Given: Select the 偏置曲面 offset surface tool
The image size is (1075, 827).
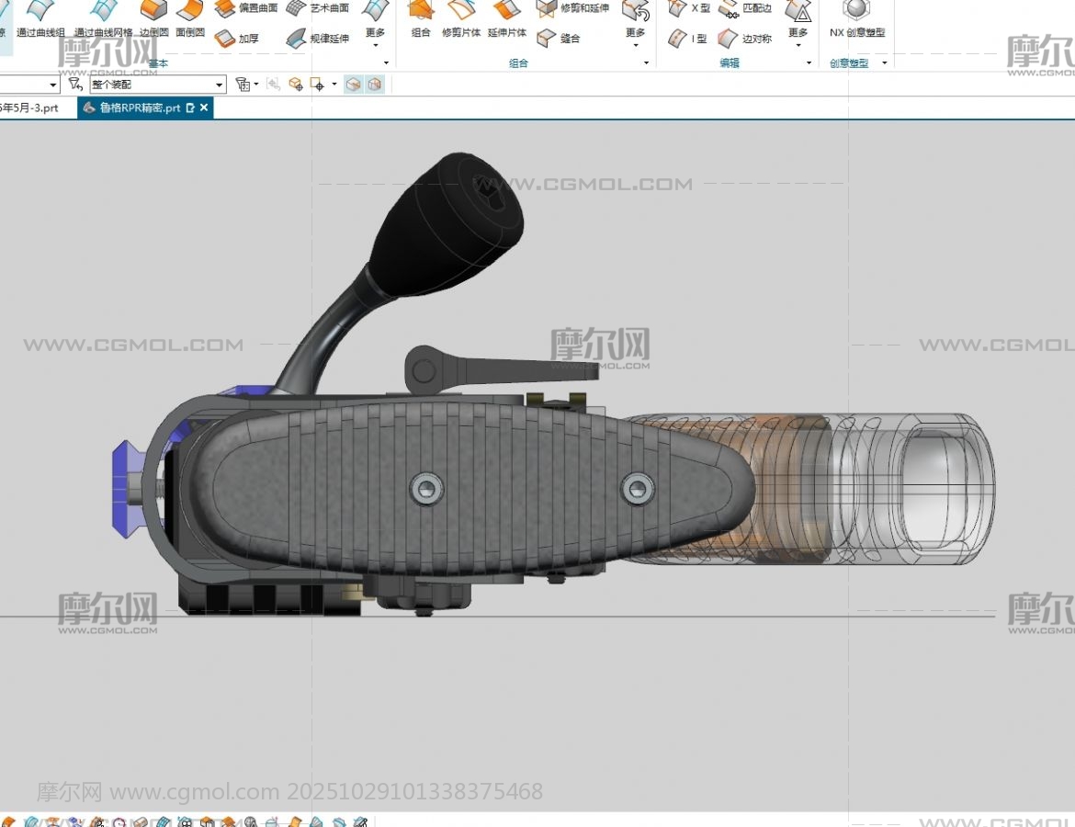Looking at the screenshot, I should pos(246,9).
